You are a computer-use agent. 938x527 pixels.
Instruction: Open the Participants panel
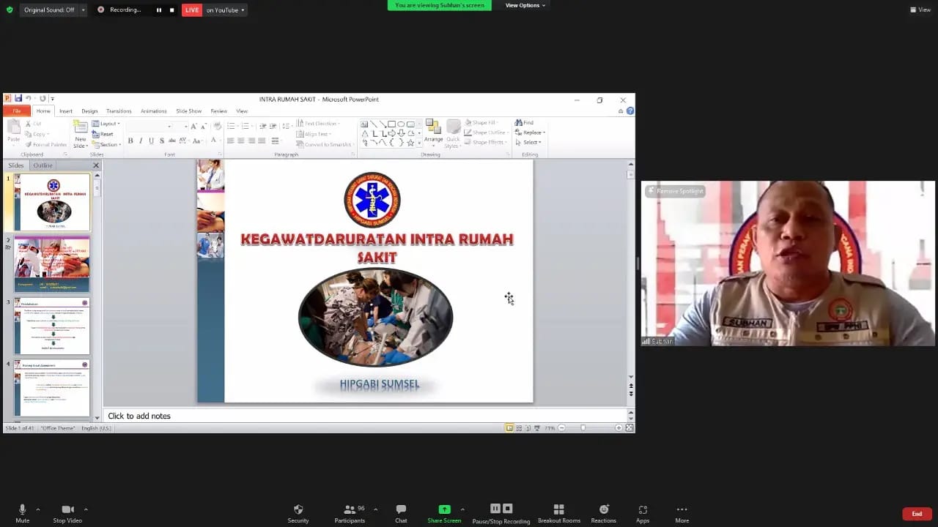[350, 509]
